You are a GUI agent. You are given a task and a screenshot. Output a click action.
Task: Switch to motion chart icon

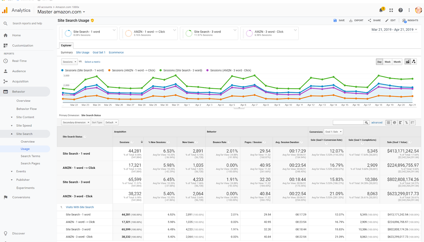(414, 62)
